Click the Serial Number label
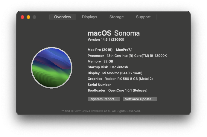The width and height of the screenshot is (207, 137). tap(99, 85)
